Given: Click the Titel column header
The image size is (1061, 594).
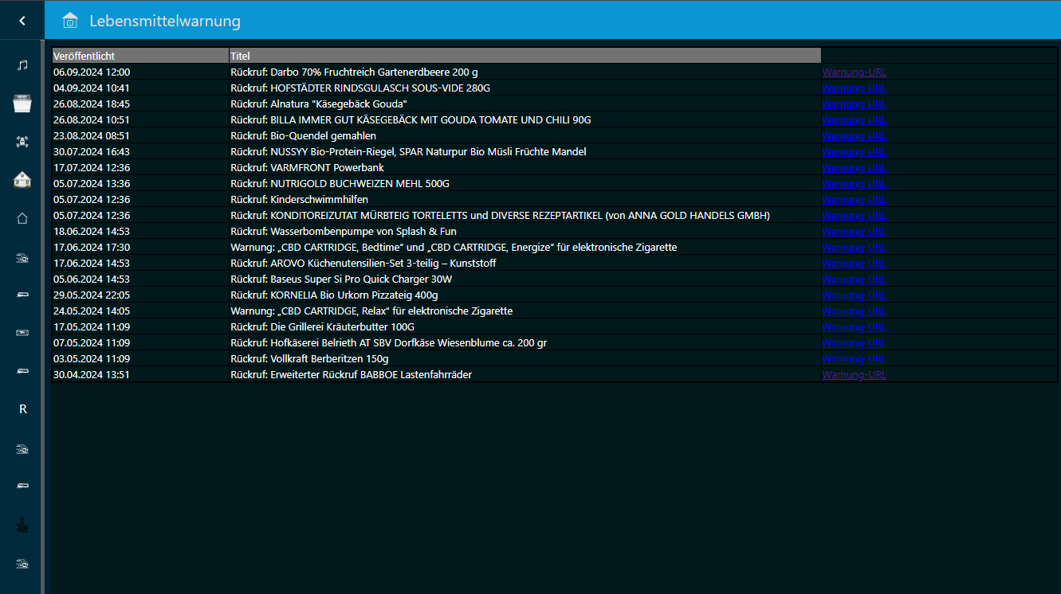Looking at the screenshot, I should (525, 56).
